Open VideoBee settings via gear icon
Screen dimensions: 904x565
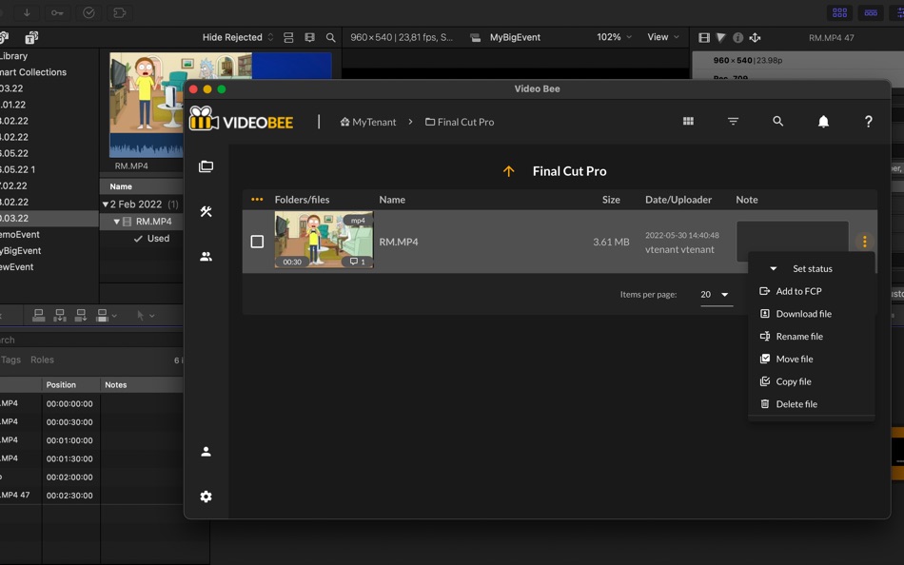click(206, 496)
